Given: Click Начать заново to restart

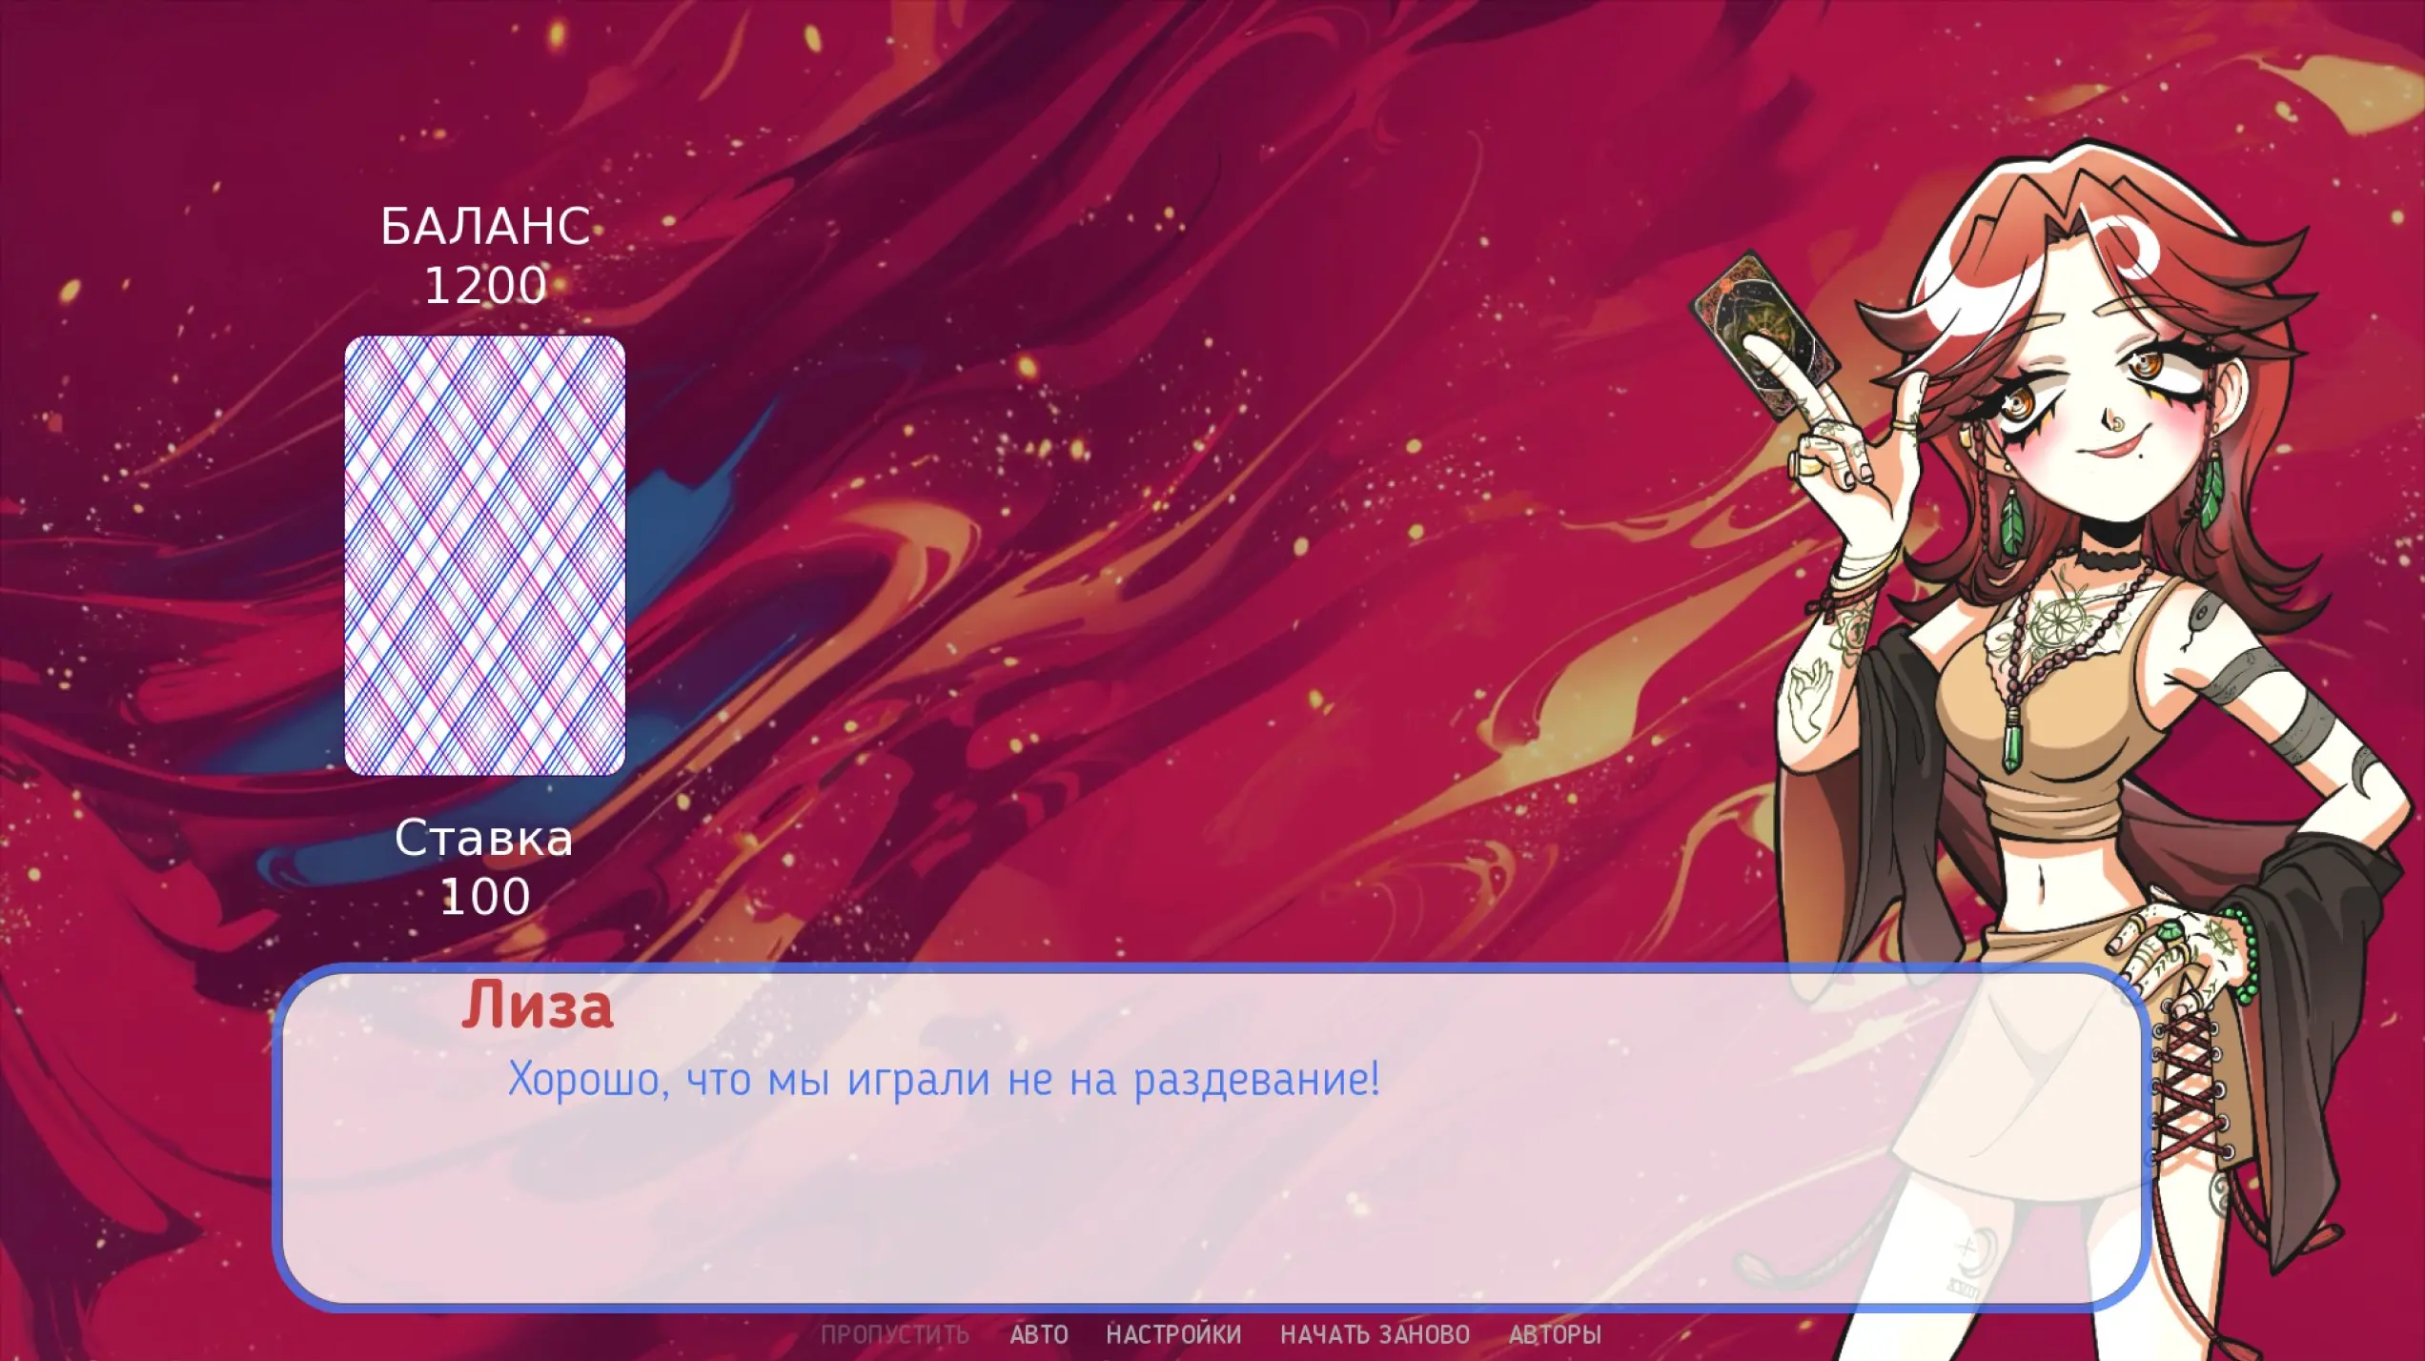Looking at the screenshot, I should (x=1375, y=1334).
